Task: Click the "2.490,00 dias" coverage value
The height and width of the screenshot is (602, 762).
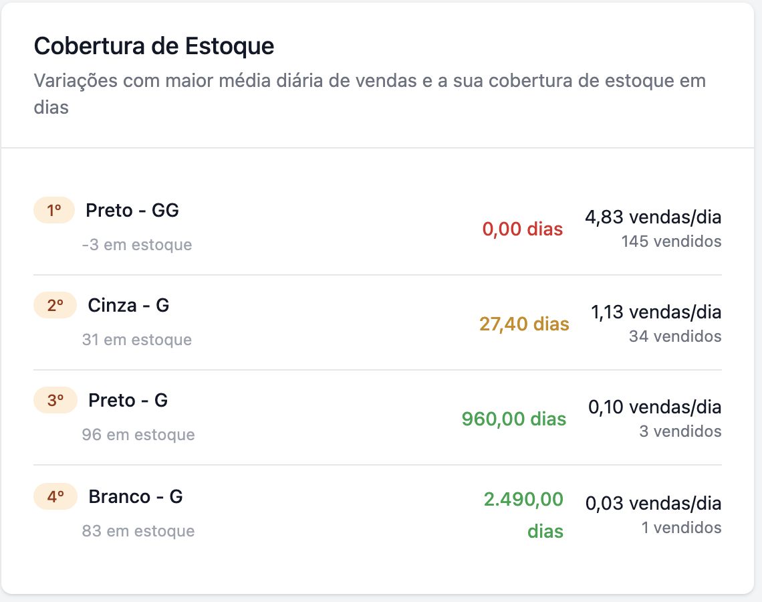Action: (x=524, y=515)
